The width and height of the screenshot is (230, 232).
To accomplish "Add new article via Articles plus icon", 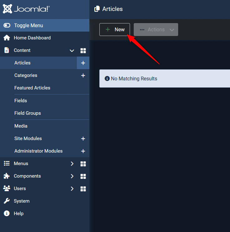I will (x=83, y=63).
